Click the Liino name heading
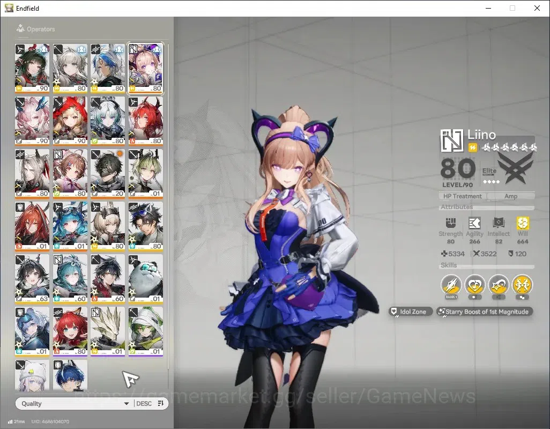The width and height of the screenshot is (550, 429). click(x=481, y=135)
